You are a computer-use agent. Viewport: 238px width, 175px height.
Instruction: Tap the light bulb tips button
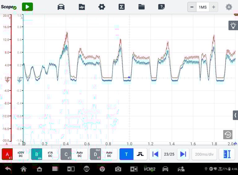point(233,25)
